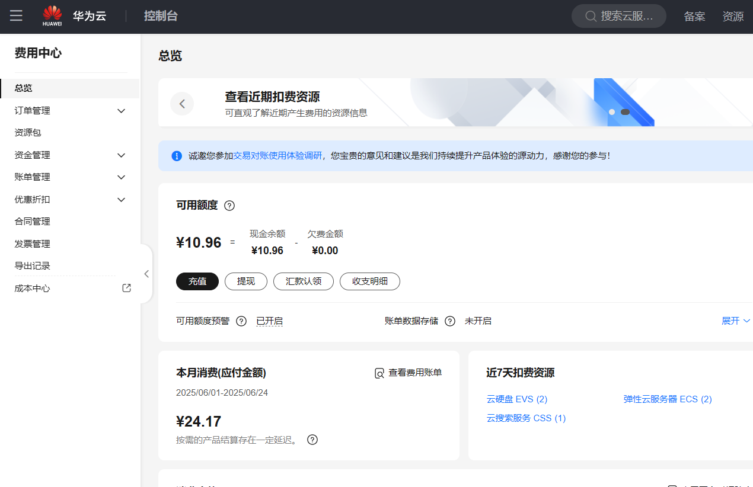
Task: Open 弹性云服务器 ECS (2) link
Action: [x=668, y=399]
